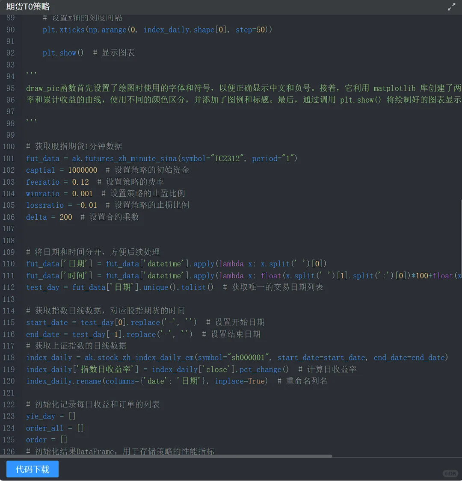Click line number 101 in the gutter

(x=9, y=158)
